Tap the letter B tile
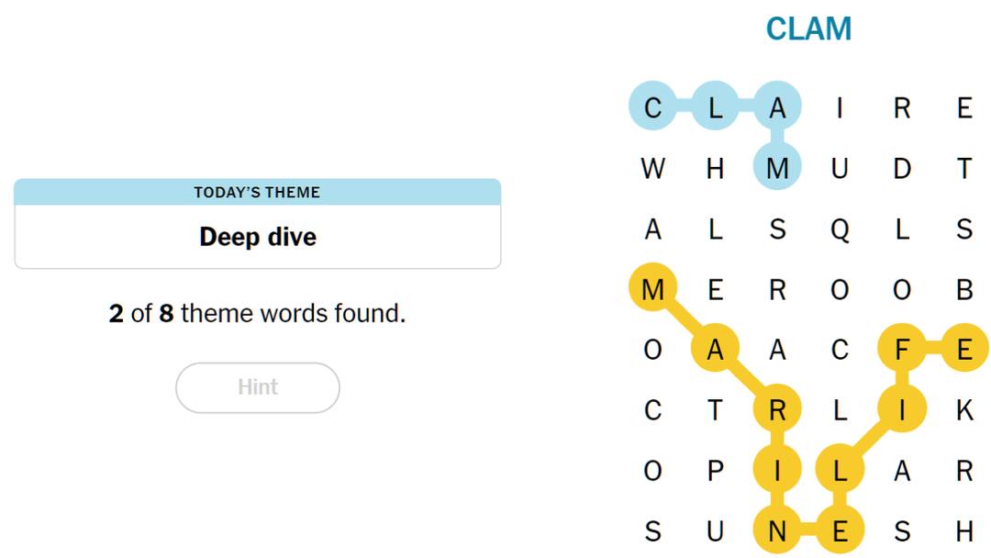The image size is (991, 558). [x=964, y=290]
